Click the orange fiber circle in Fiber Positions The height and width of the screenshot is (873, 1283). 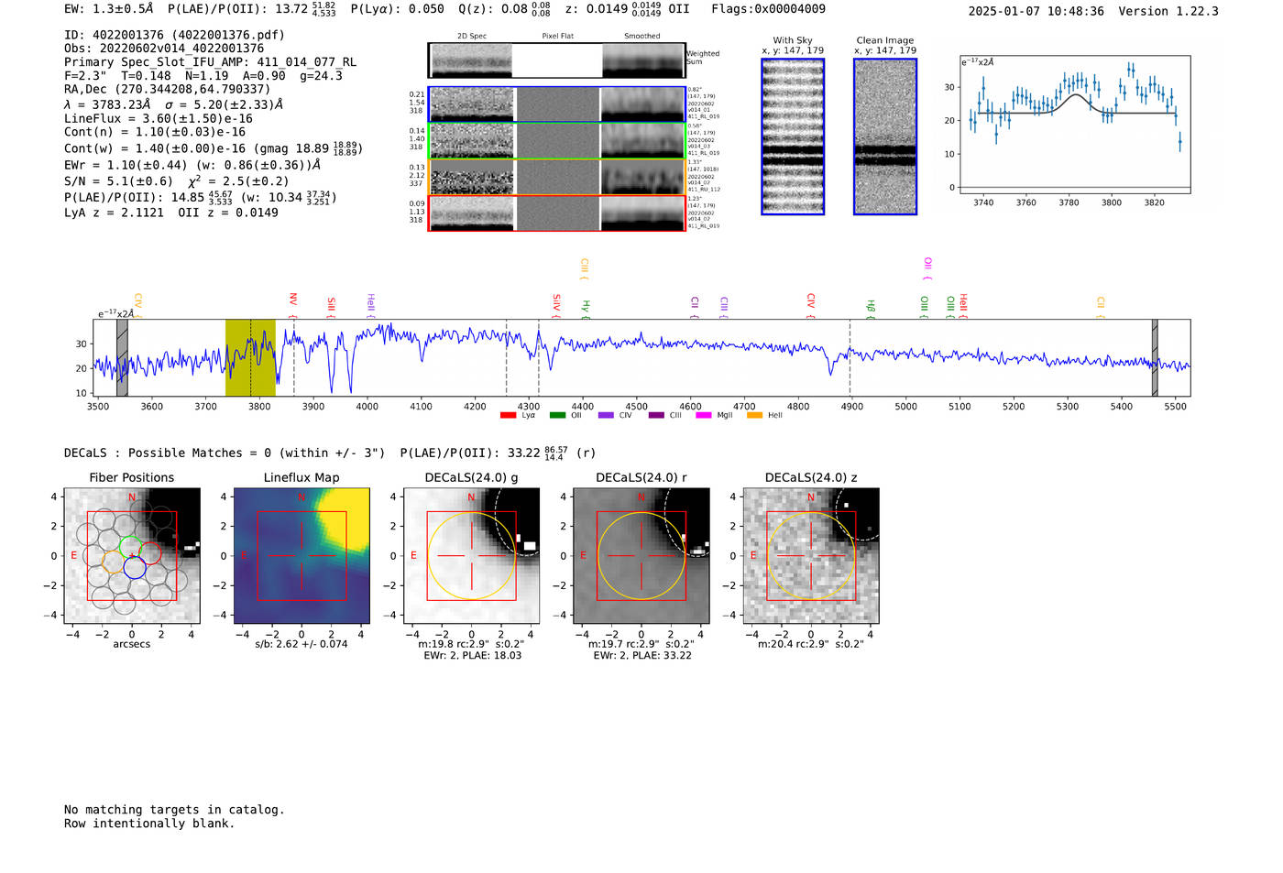point(114,562)
